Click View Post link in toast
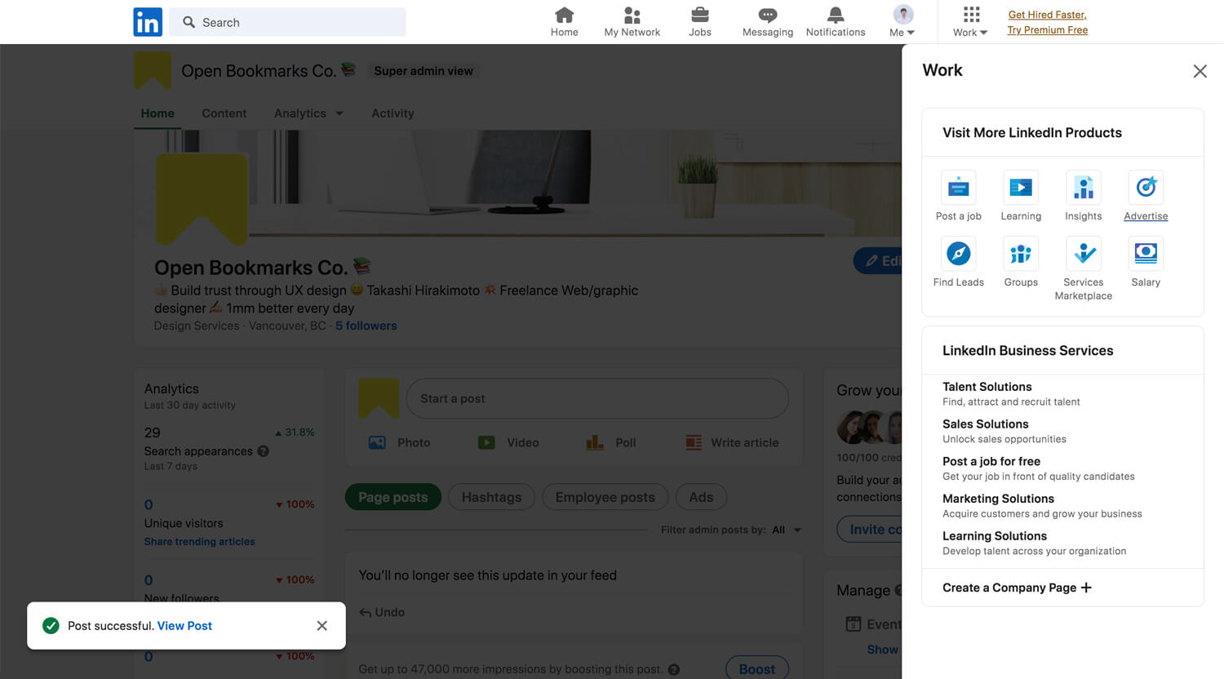Image resolution: width=1224 pixels, height=679 pixels. 184,626
